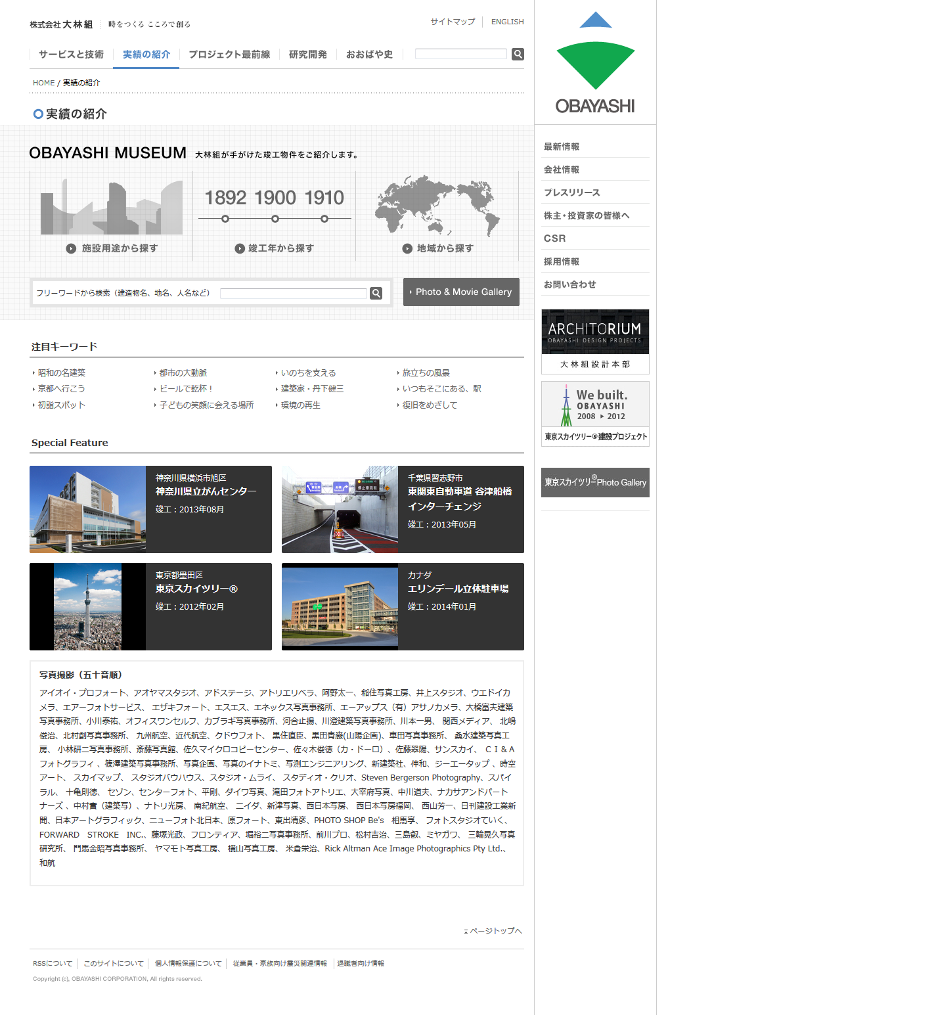The image size is (934, 1015).
Task: Click HOME breadcrumb link
Action: click(44, 83)
